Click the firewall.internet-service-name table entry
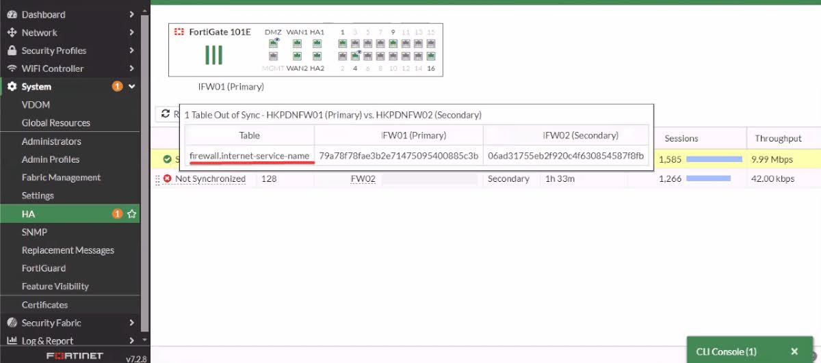This screenshot has width=821, height=363. 250,156
